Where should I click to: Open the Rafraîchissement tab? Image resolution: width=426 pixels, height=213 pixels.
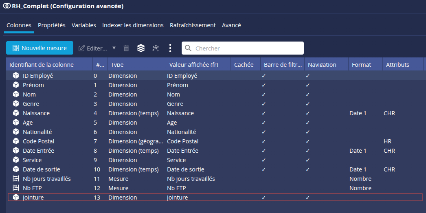tap(193, 25)
